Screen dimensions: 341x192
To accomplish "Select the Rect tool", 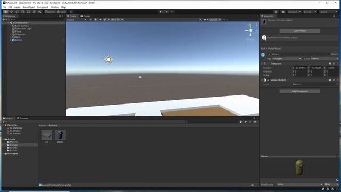I will [28, 12].
